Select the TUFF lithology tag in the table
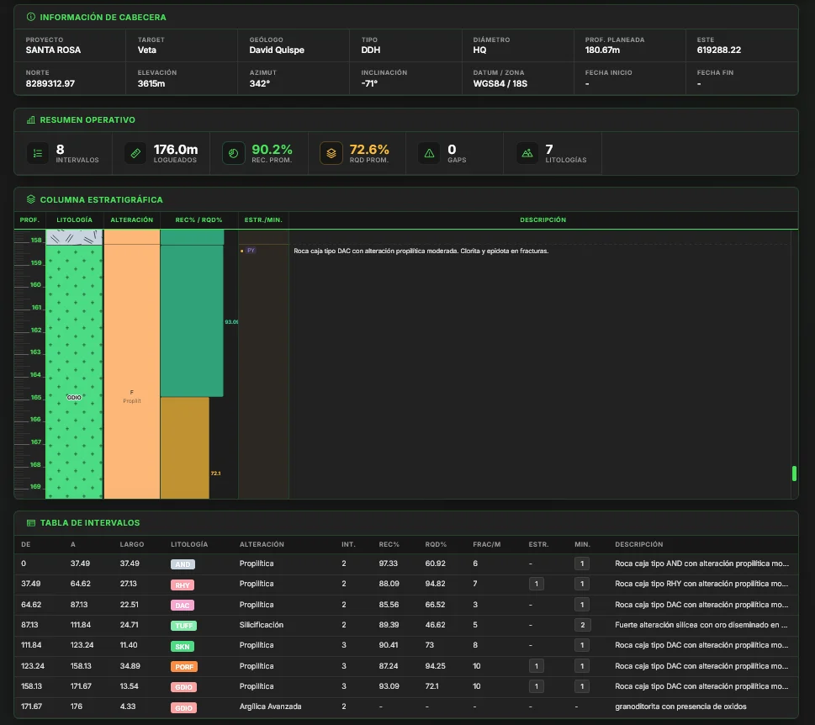 183,626
